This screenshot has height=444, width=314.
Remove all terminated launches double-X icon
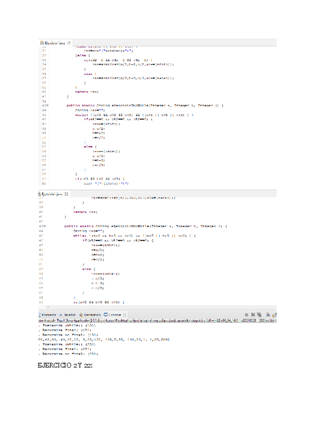[x=259, y=315]
